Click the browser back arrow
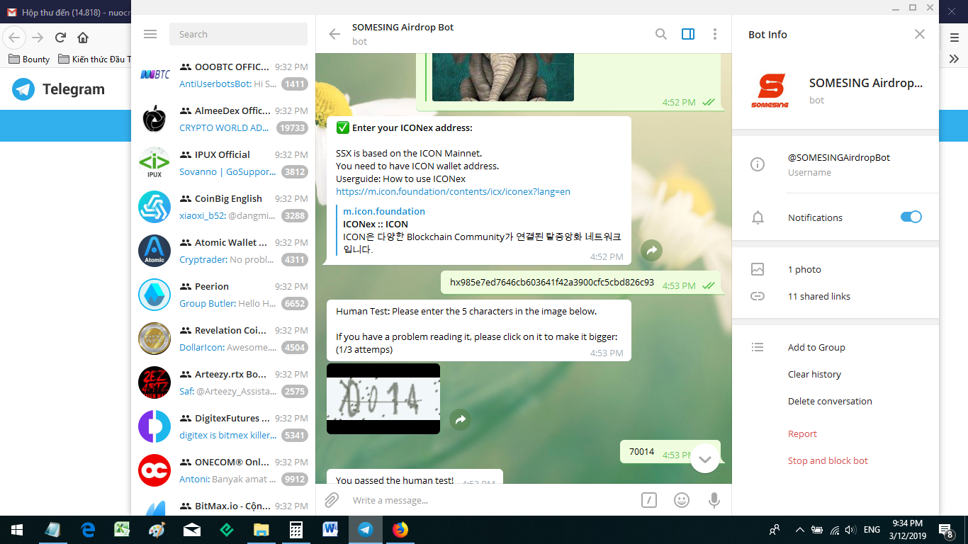The height and width of the screenshot is (544, 968). (14, 37)
